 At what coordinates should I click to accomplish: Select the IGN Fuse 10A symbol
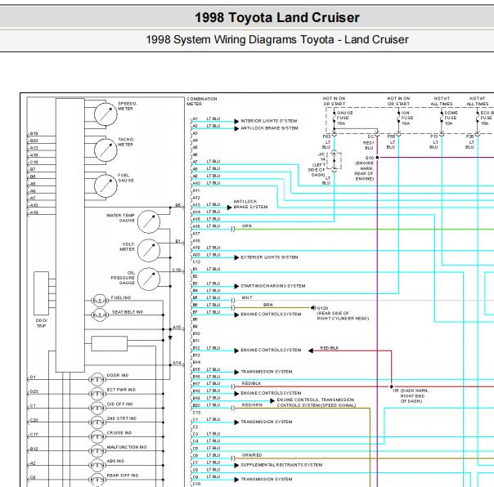(x=398, y=118)
